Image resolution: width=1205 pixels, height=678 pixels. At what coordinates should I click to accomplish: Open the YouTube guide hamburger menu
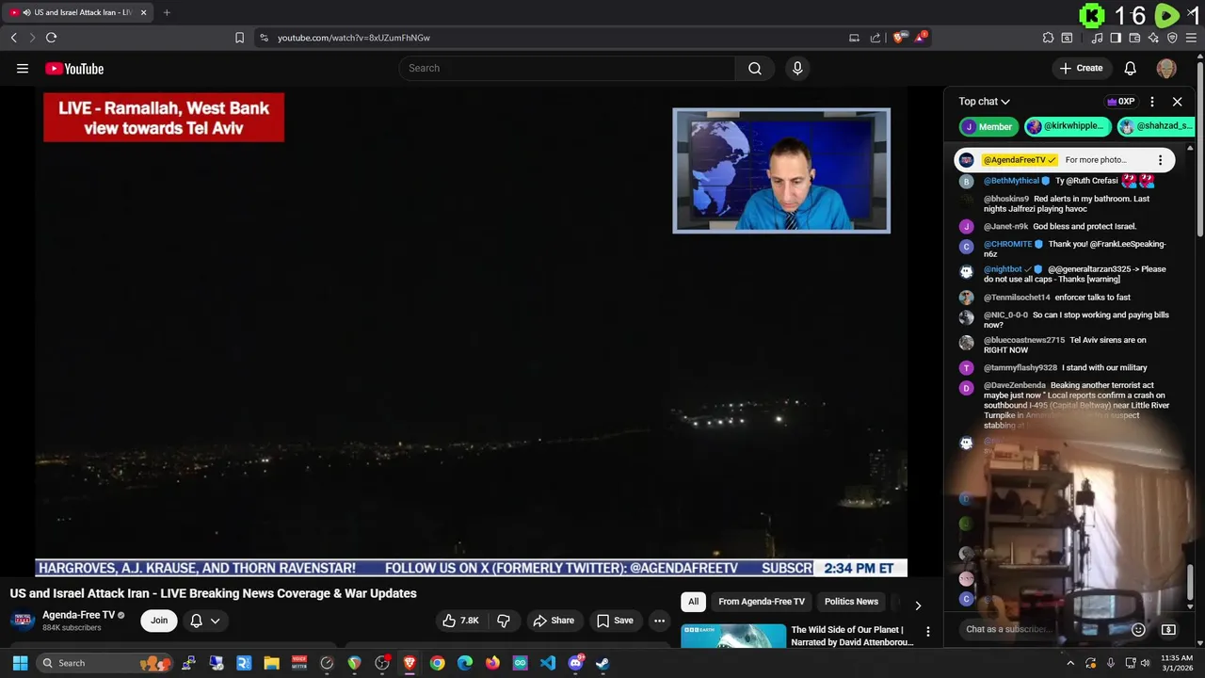(23, 68)
